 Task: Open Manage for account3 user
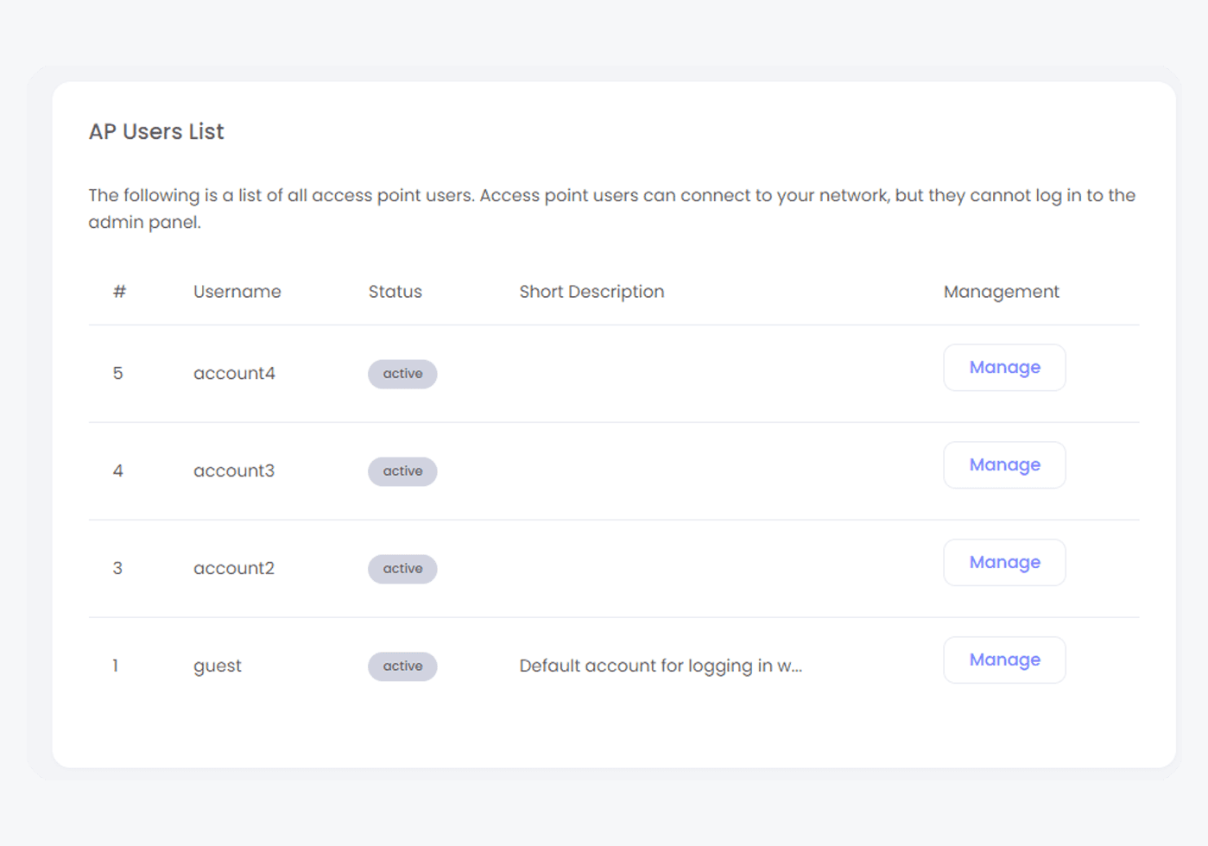(1003, 465)
